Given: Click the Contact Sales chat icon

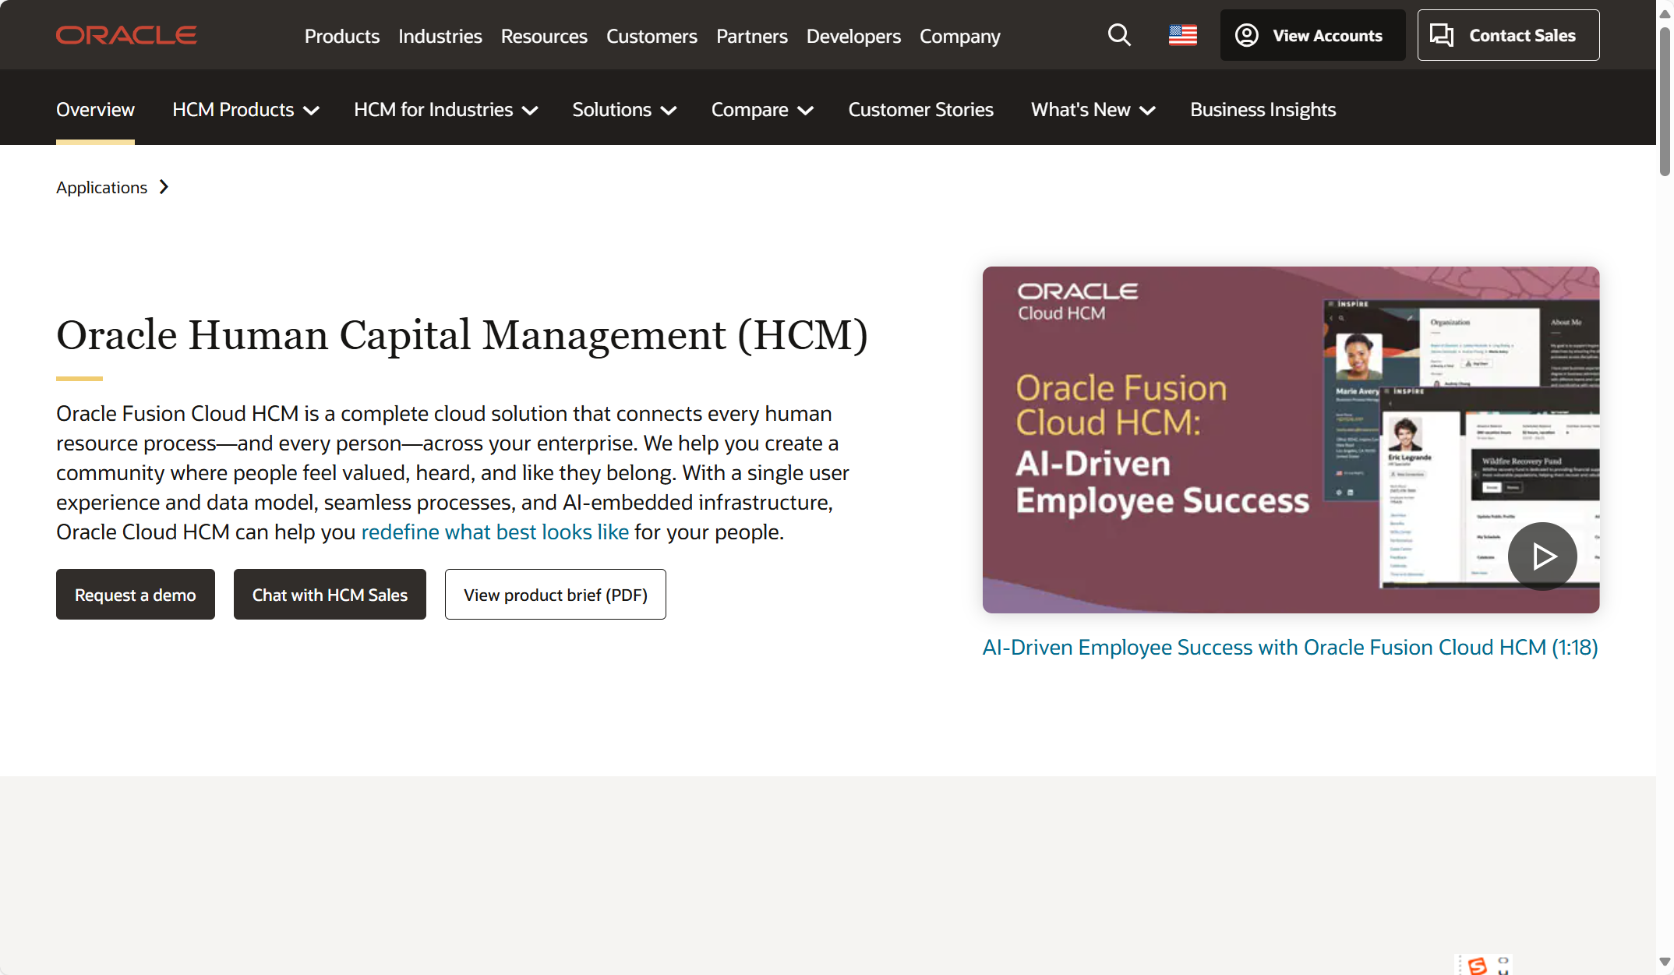Looking at the screenshot, I should [1442, 35].
